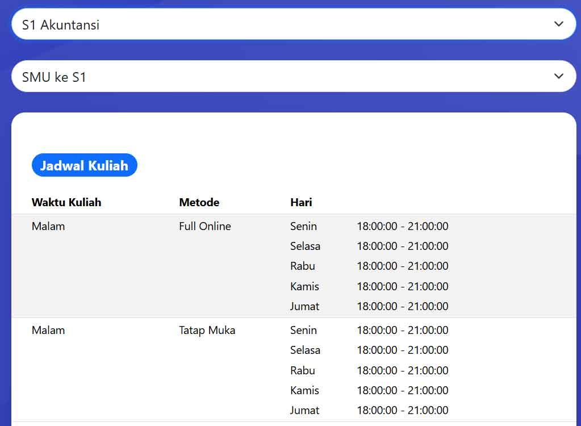The height and width of the screenshot is (426, 581).
Task: Select the Hari column header
Action: click(301, 202)
